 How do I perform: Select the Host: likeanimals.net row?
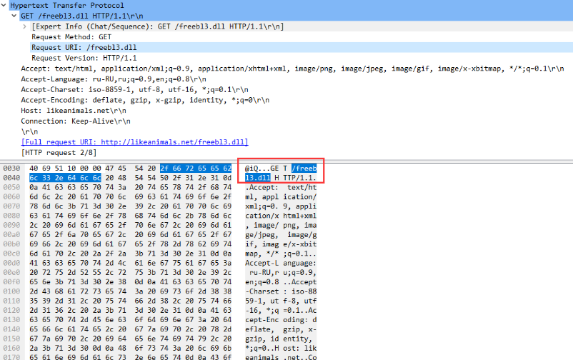pos(74,111)
